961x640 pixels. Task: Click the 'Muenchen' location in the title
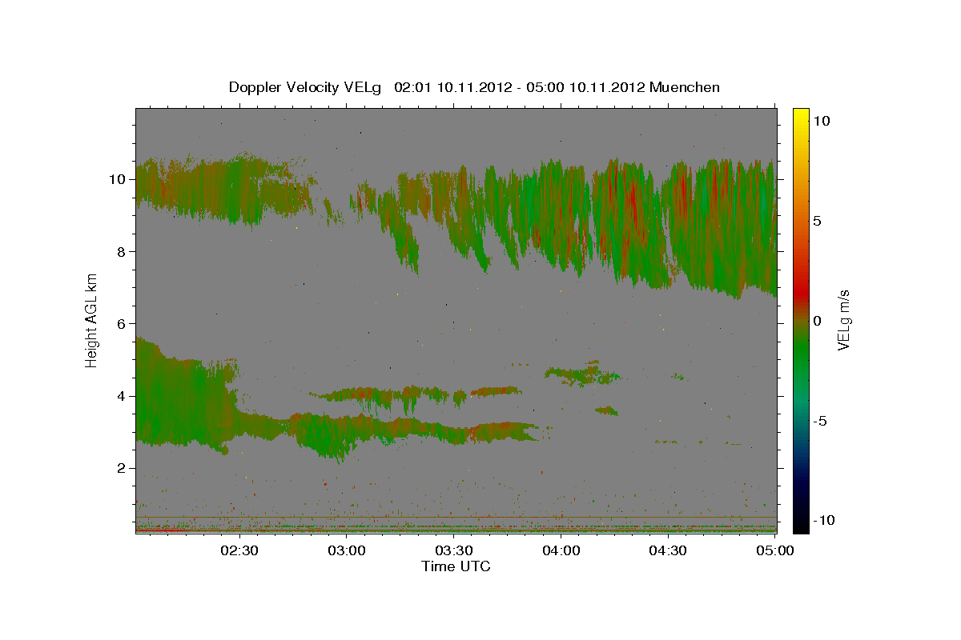686,87
